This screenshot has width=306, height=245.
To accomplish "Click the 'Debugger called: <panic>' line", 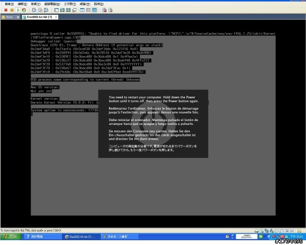I will 54,42.
